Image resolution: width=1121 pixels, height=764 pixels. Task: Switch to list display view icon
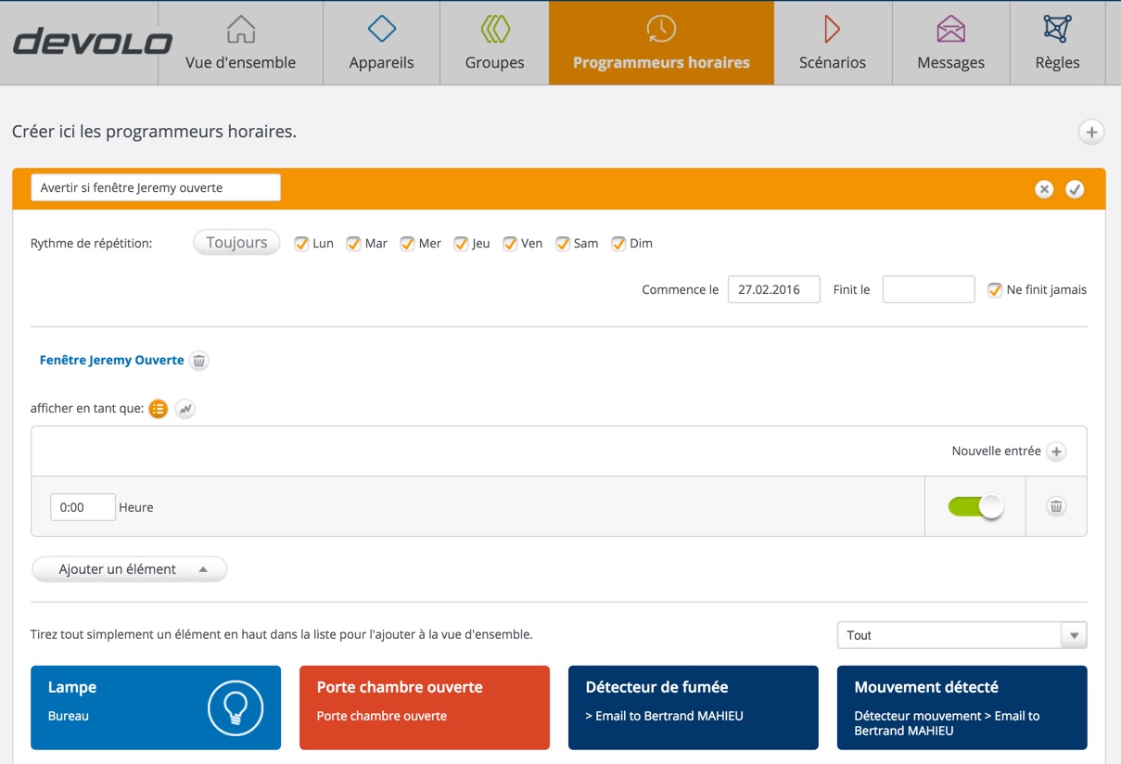coord(159,409)
